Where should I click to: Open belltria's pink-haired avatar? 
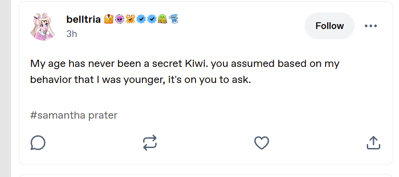(42, 27)
